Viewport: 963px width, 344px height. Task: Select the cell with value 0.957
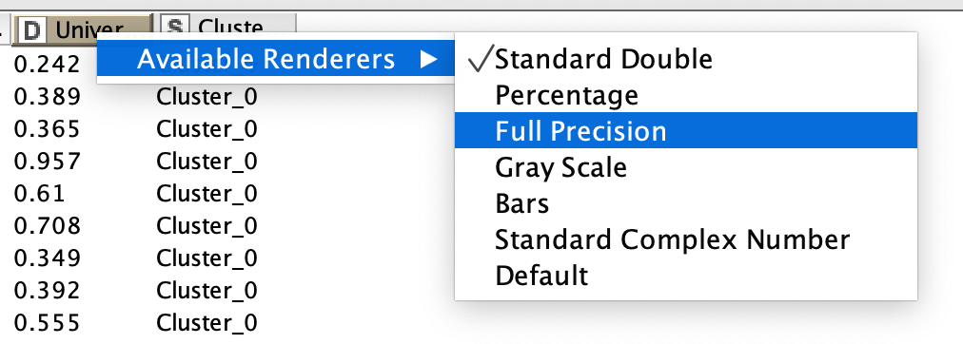click(x=48, y=162)
